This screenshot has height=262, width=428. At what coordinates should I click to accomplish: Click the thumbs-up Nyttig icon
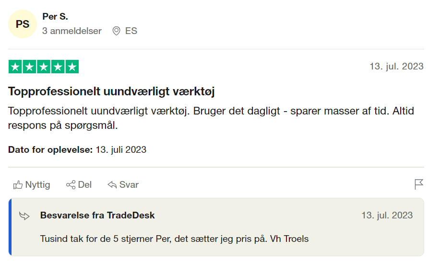click(18, 185)
